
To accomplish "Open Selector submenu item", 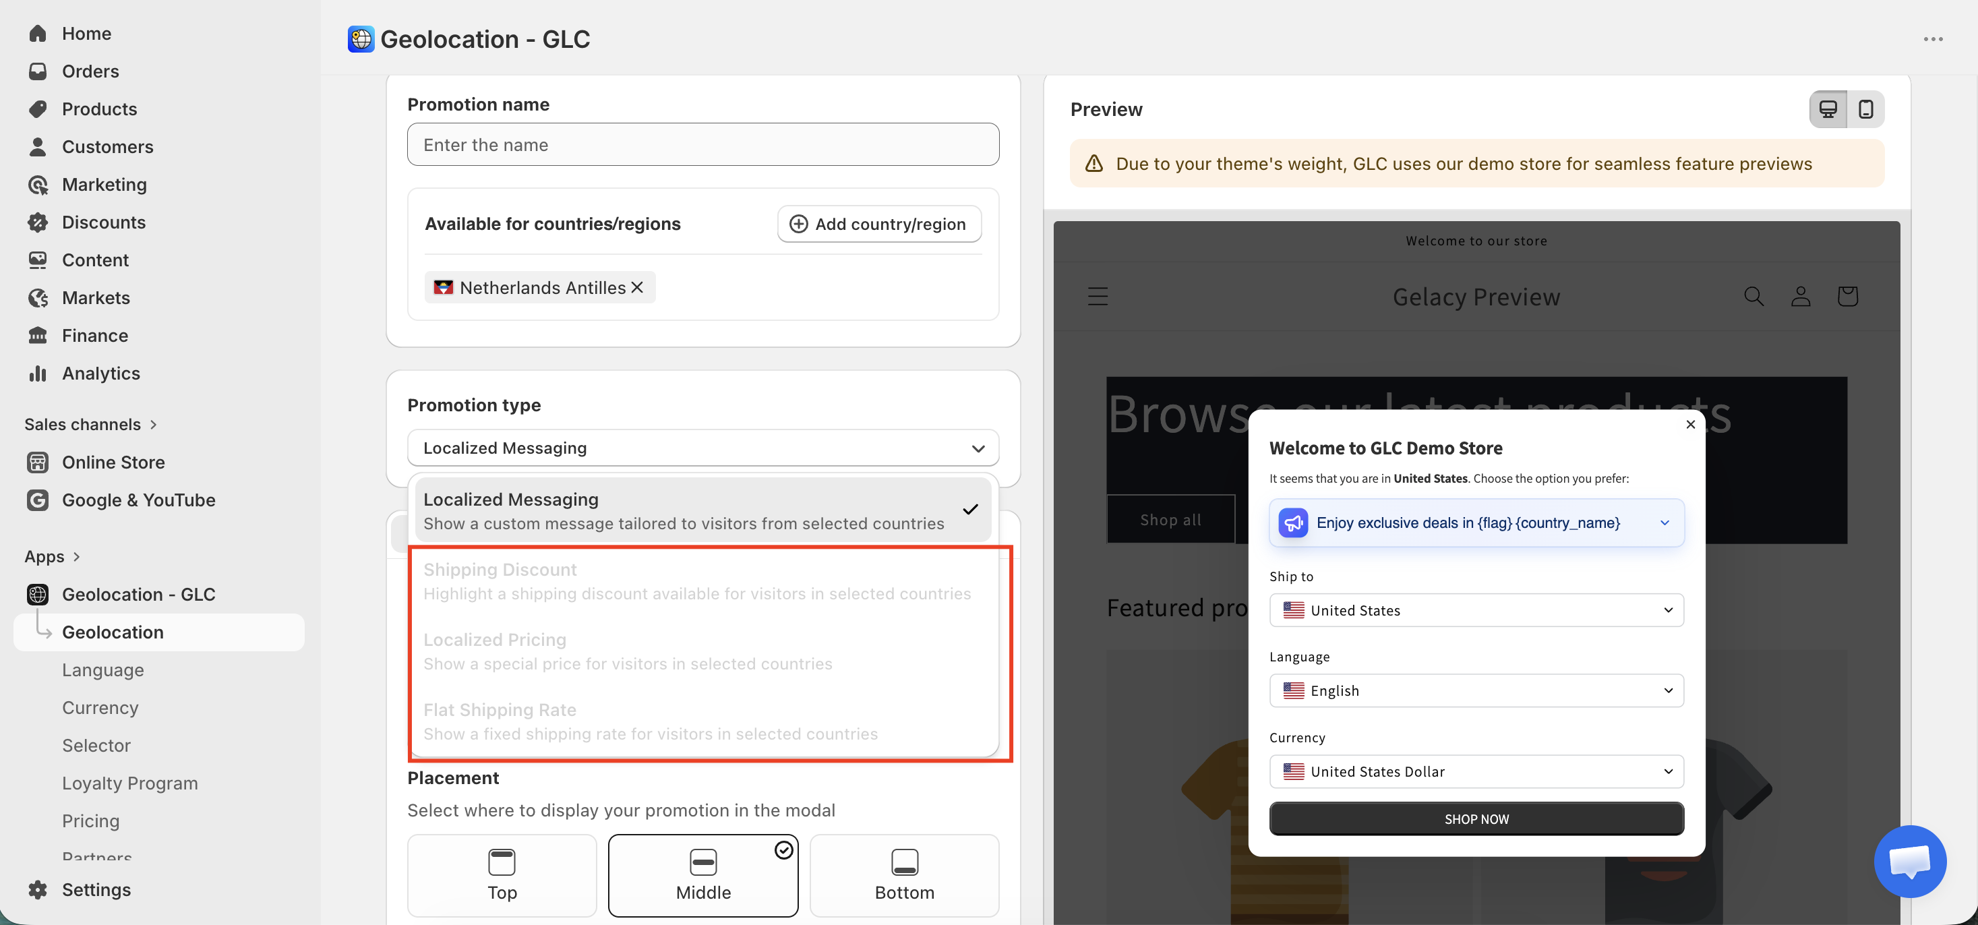I will tap(96, 746).
